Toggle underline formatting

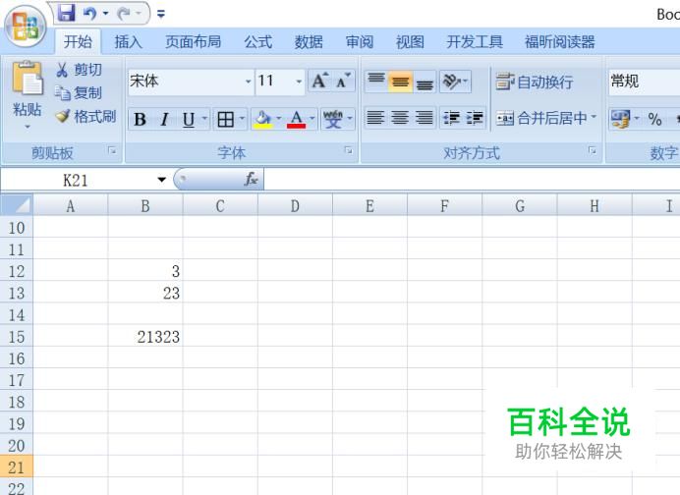189,119
